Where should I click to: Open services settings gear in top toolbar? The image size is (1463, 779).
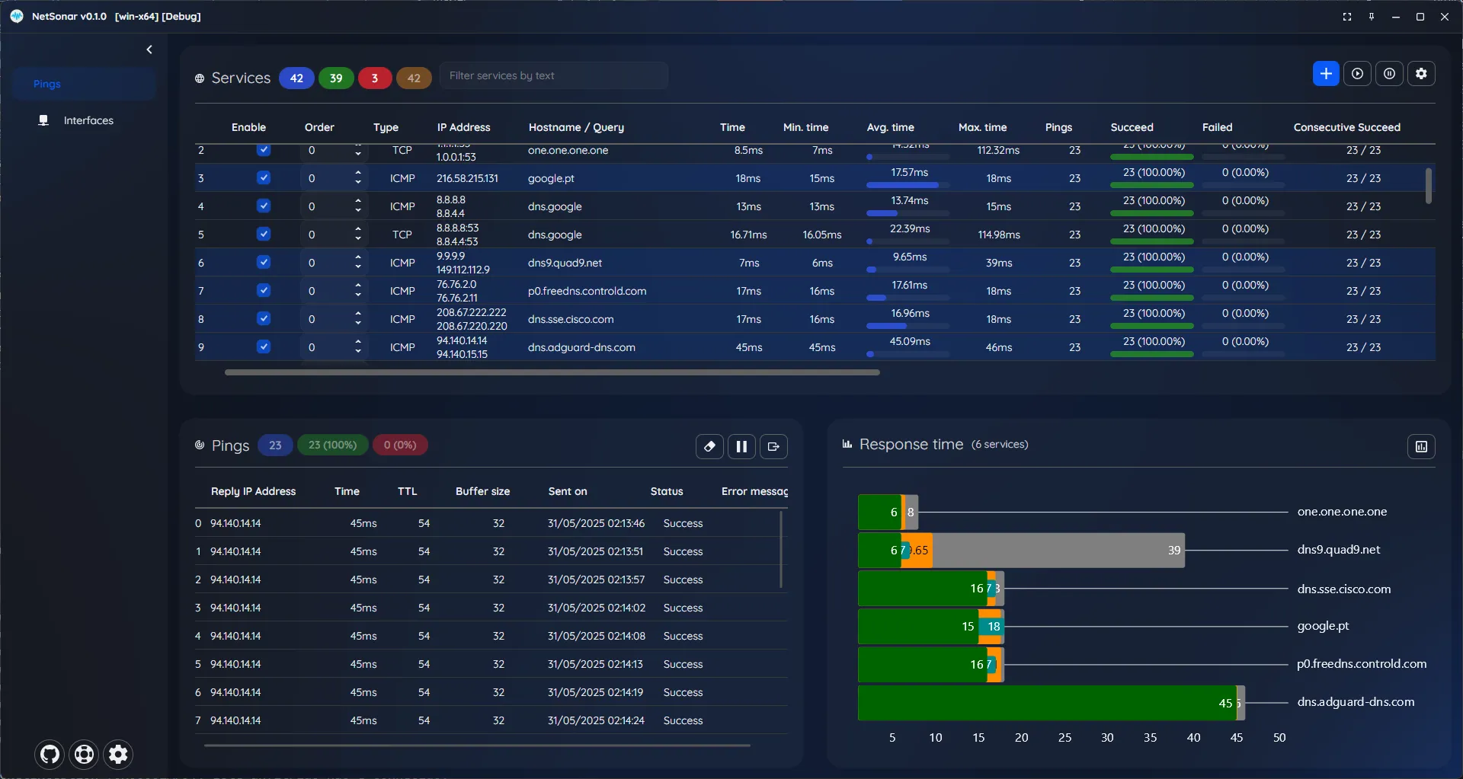point(1421,74)
